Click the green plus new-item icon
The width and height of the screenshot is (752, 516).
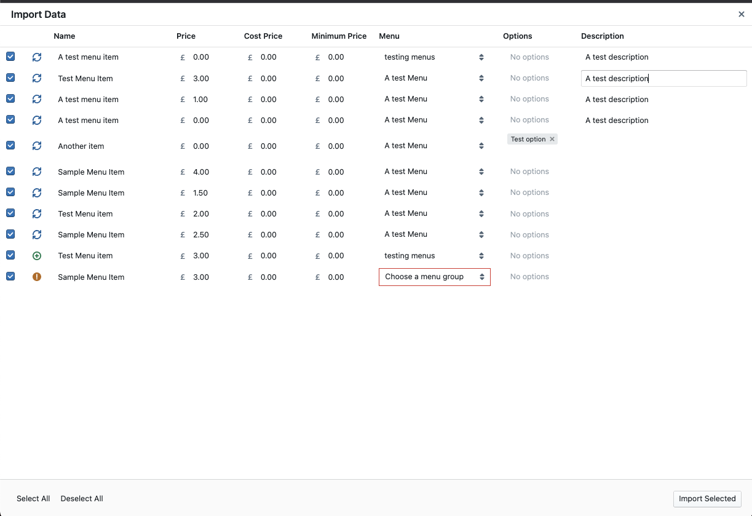[x=37, y=256]
